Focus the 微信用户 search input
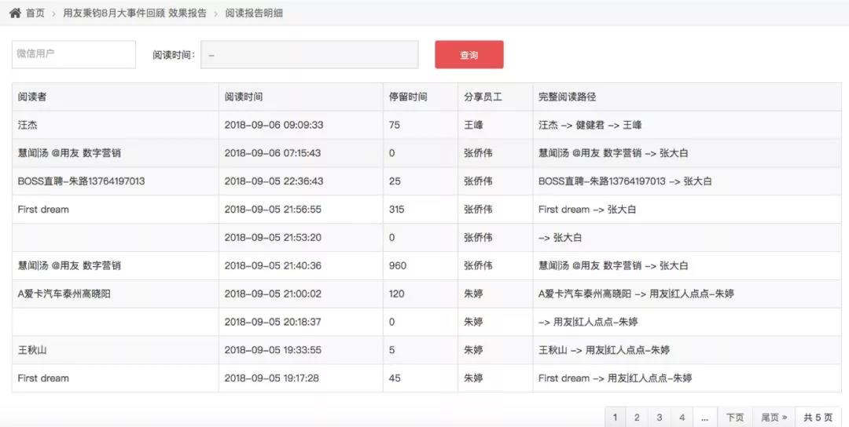 (74, 55)
